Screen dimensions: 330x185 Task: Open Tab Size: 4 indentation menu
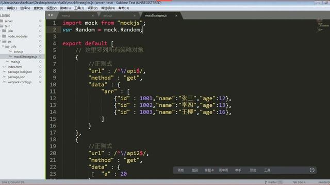299,182
